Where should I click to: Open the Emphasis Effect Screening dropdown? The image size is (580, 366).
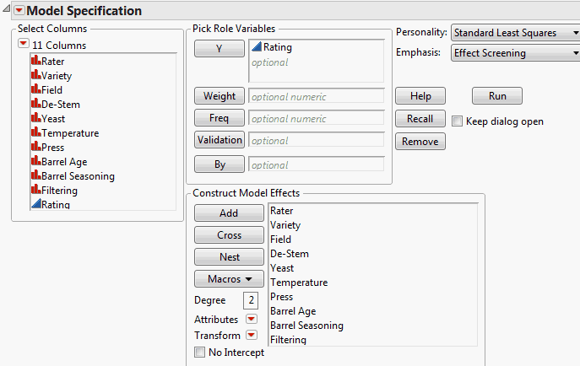515,53
